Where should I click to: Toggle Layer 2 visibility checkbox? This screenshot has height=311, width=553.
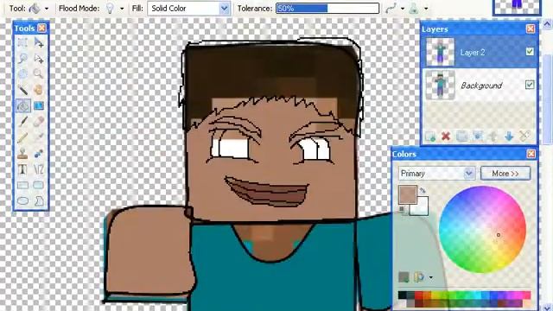[x=530, y=52]
